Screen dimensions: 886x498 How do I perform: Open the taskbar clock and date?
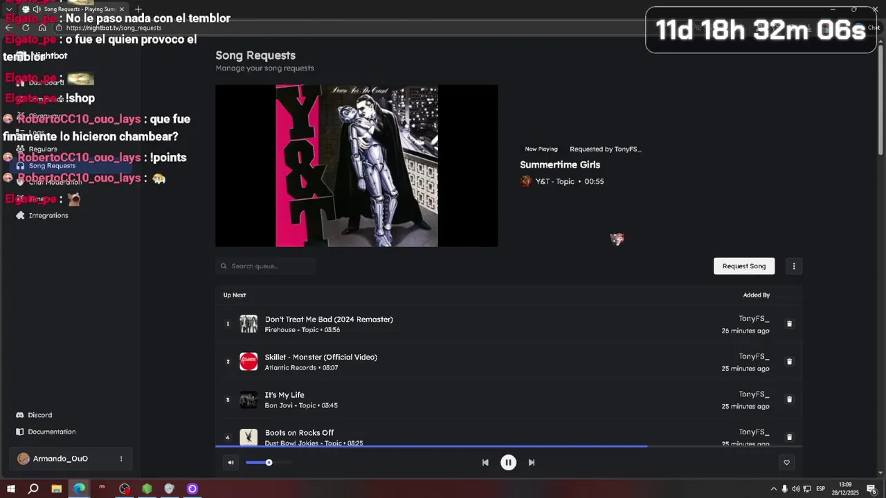845,488
